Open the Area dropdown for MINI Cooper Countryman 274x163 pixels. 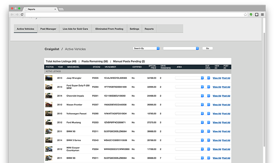point(190,149)
